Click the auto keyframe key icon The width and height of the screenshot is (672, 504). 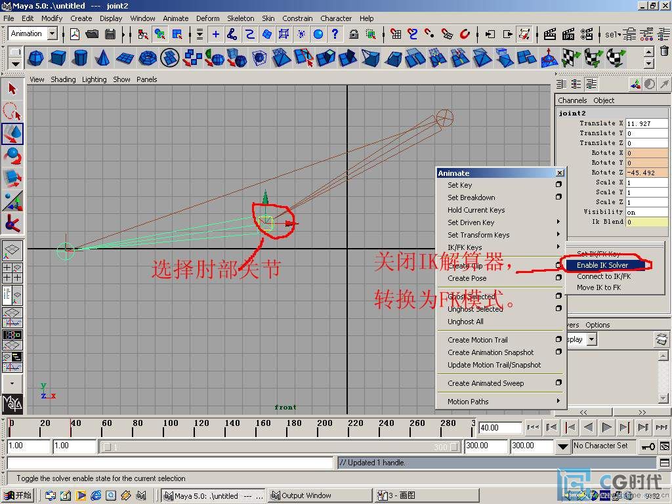pos(648,446)
